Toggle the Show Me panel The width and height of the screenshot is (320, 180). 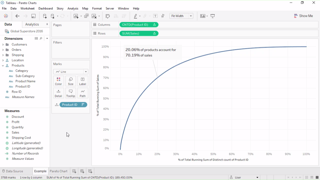303,16
